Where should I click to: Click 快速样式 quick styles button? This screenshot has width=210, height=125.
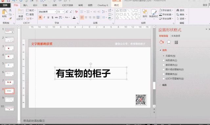tap(154, 14)
